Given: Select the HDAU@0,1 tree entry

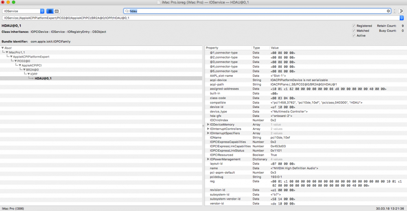Looking at the screenshot, I should coord(101,78).
